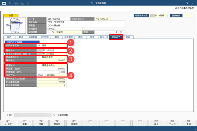Click the リース契約情報 status text
This screenshot has height=131, width=197.
[x=61, y=115]
